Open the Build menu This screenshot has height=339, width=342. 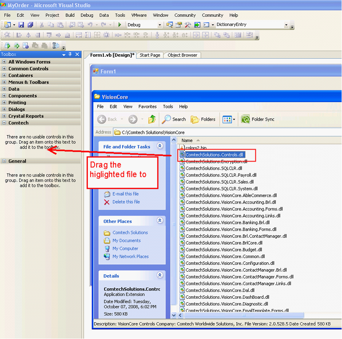tap(70, 15)
